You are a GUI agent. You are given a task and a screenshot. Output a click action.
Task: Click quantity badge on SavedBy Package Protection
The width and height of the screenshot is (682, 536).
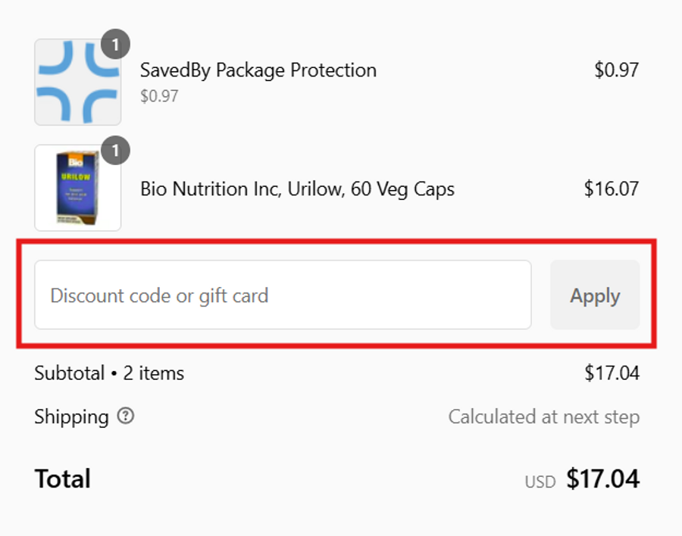pyautogui.click(x=115, y=46)
